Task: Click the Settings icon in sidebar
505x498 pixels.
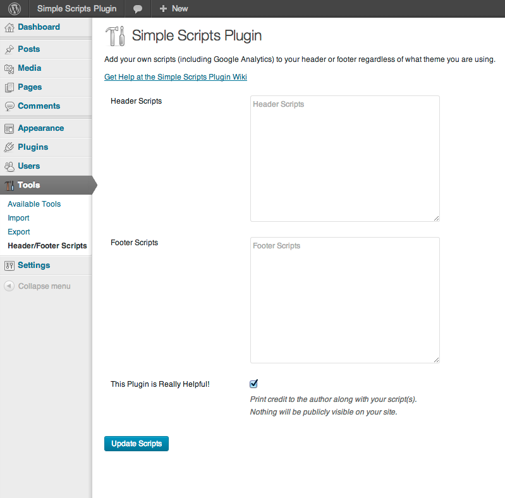Action: click(9, 265)
